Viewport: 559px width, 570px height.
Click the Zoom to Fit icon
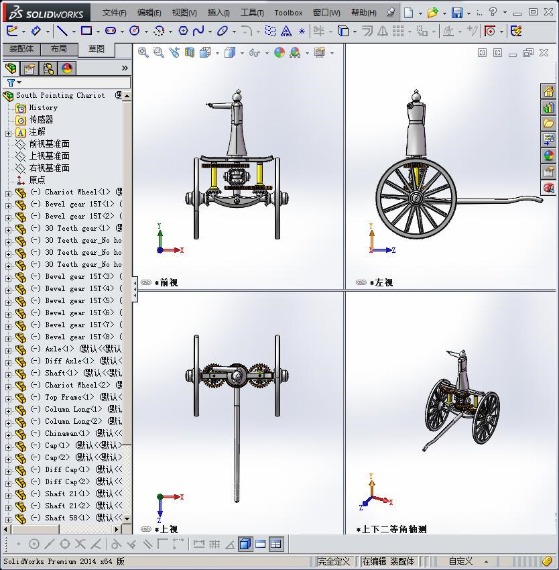click(x=143, y=53)
